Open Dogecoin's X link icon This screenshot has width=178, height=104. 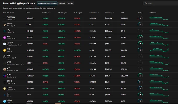[x=15, y=90]
